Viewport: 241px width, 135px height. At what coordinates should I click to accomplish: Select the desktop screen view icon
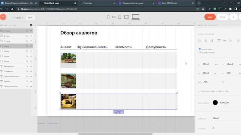pos(136,17)
